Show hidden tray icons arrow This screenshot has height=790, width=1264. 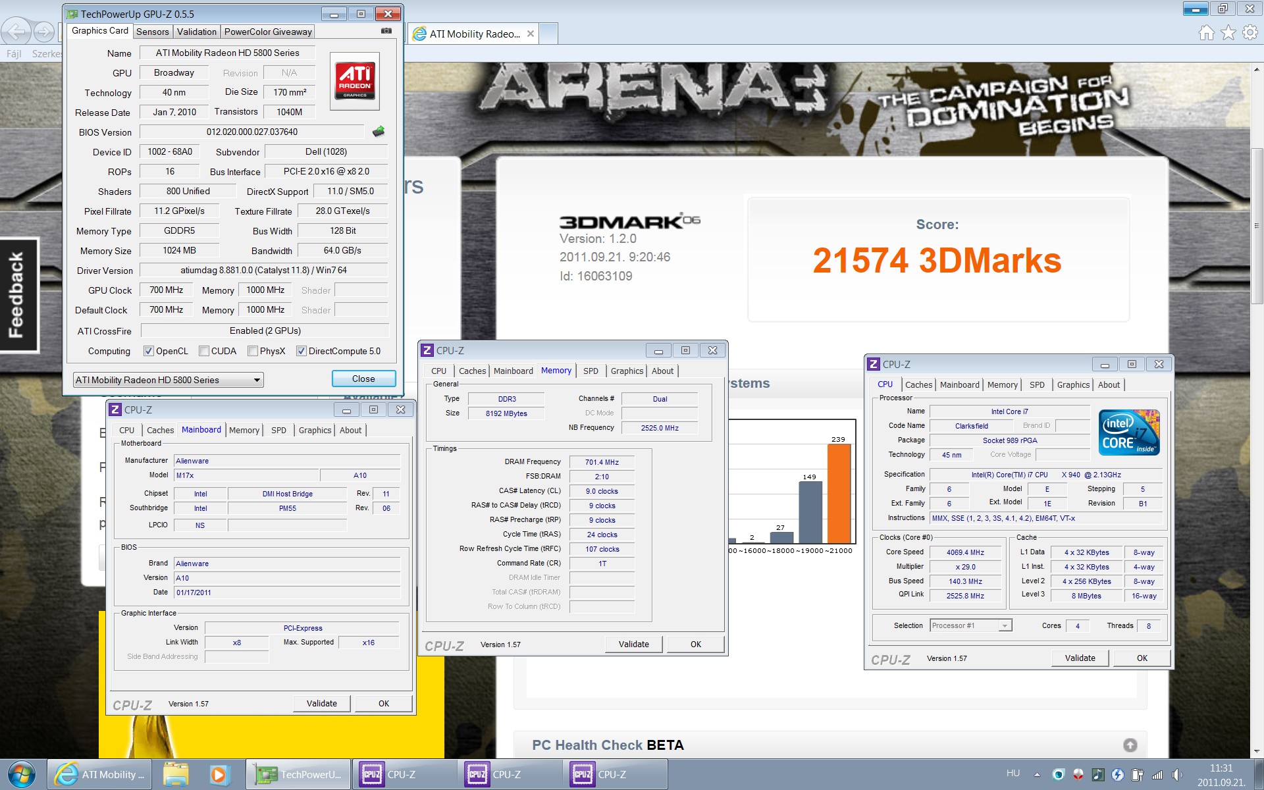click(x=1037, y=775)
